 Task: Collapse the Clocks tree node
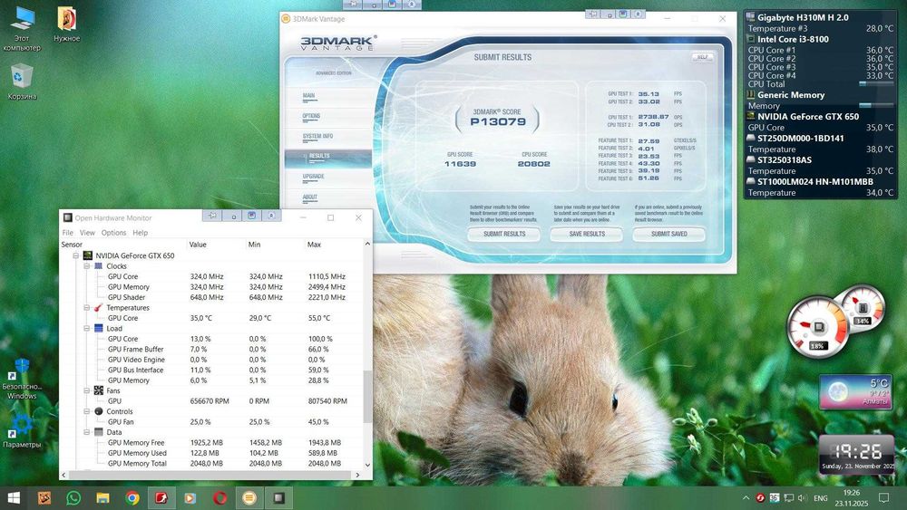[87, 265]
